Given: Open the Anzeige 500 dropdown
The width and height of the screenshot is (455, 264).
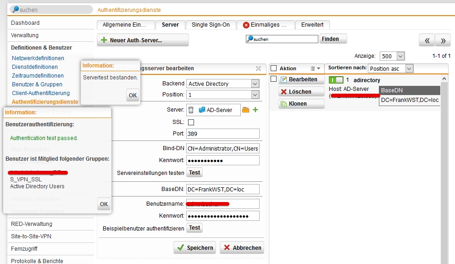Looking at the screenshot, I should click(392, 56).
